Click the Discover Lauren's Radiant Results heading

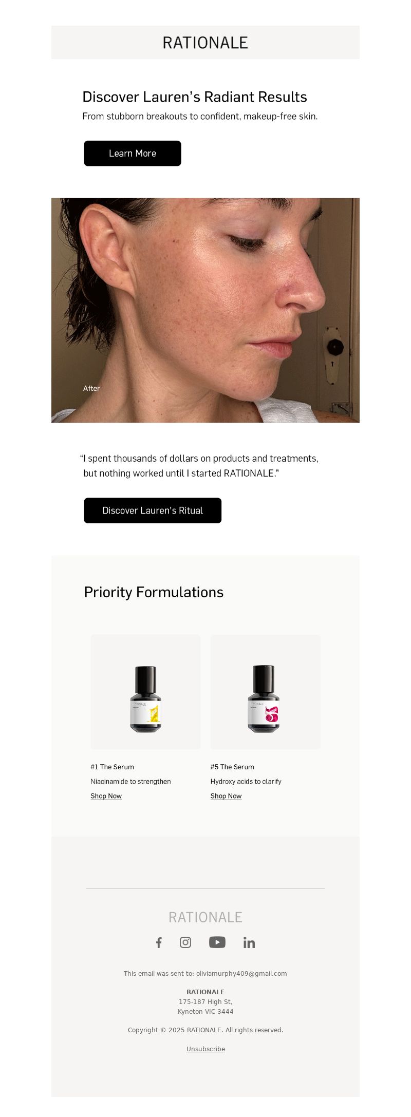[195, 97]
